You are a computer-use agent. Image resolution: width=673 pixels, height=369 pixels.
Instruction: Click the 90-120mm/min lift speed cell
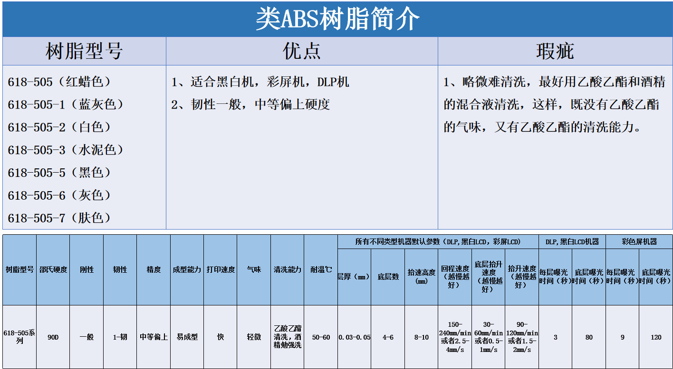click(x=523, y=337)
